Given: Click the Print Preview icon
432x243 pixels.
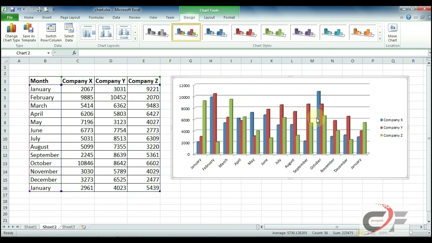Looking at the screenshot, I should [47, 10].
